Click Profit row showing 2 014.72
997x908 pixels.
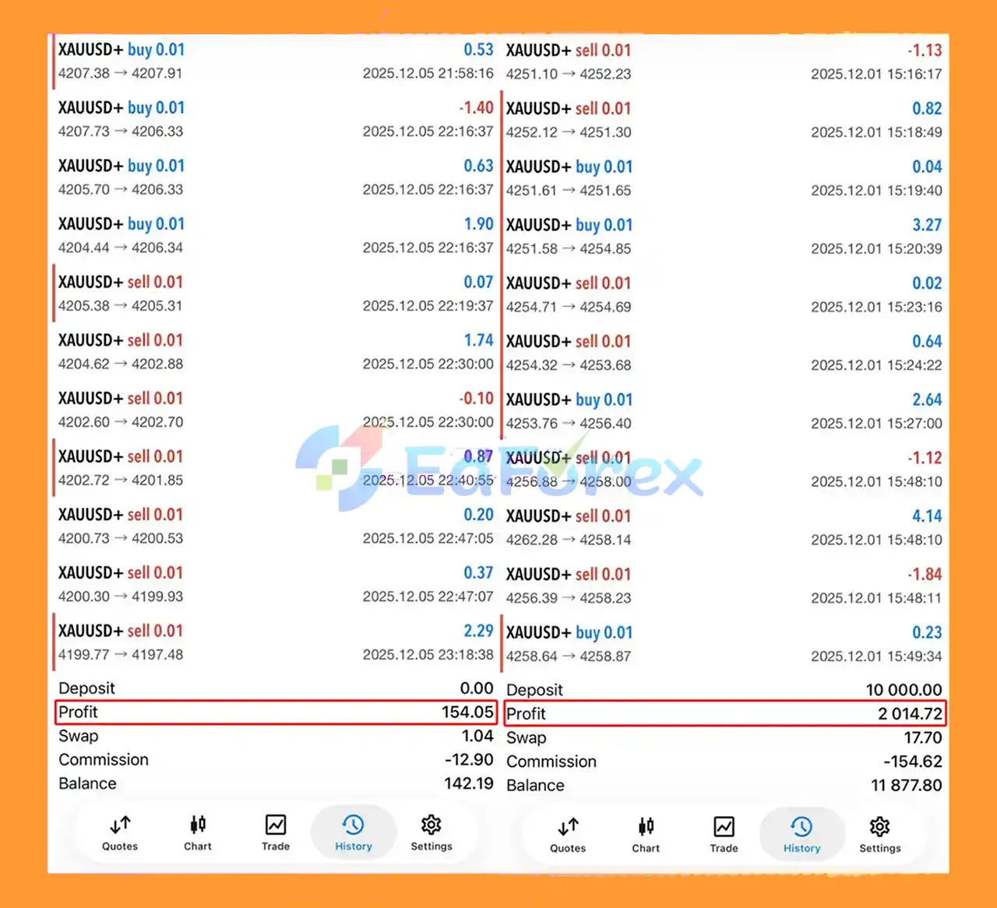click(x=724, y=713)
